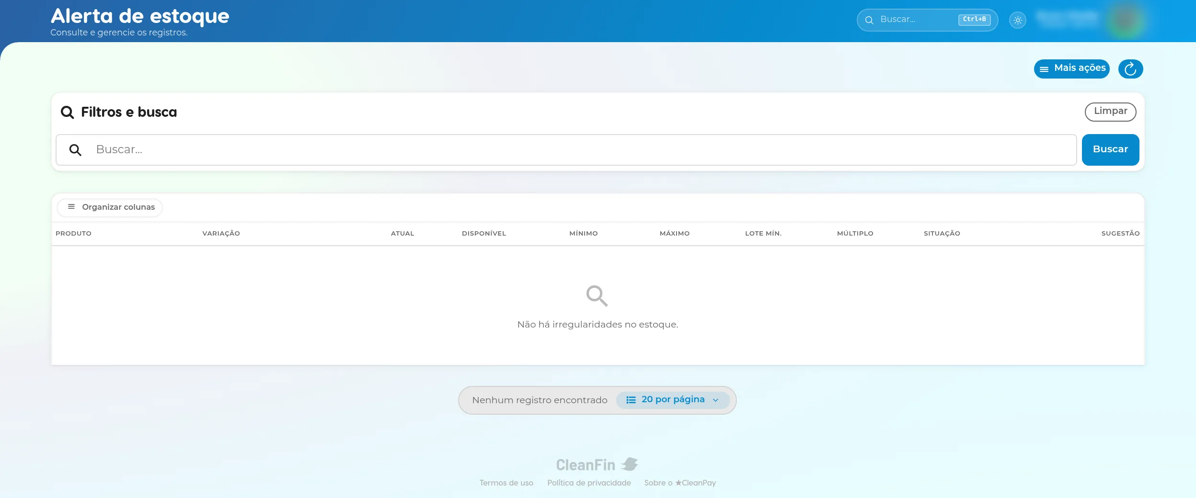The image size is (1196, 498).
Task: Click the list icon in page-size selector
Action: tap(631, 400)
